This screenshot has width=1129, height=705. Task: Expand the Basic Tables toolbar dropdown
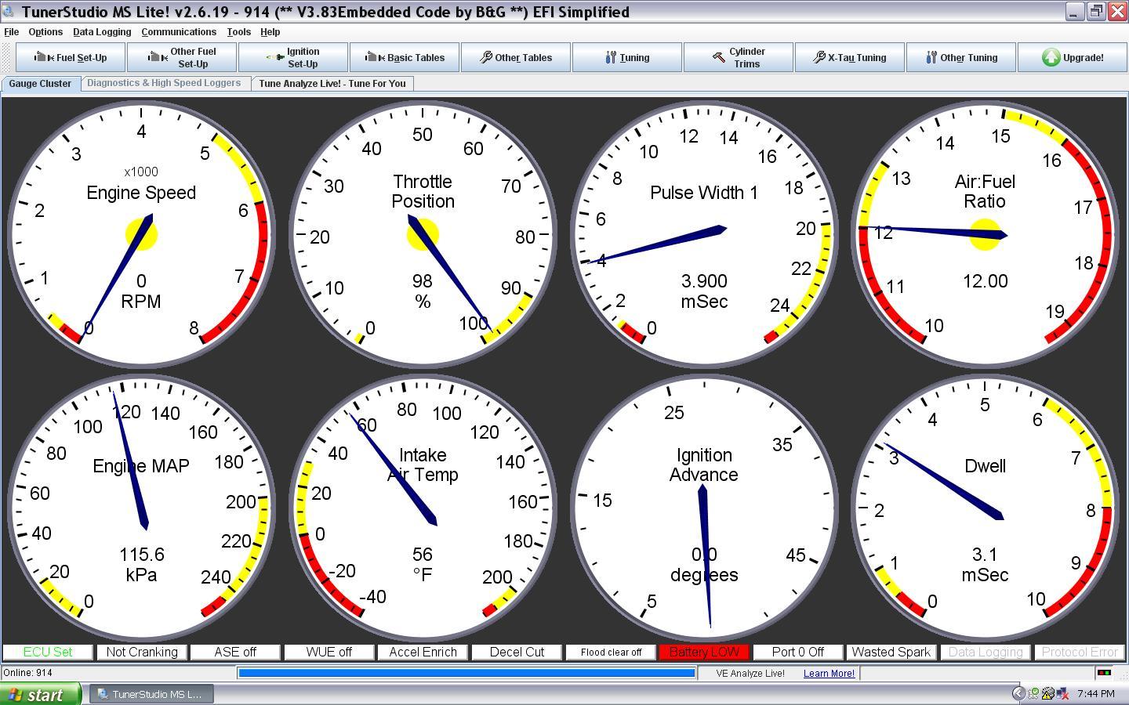[x=405, y=57]
